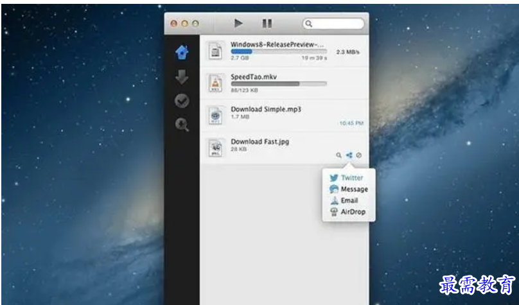
Task: Click the SpeedTao.mkv progress bar
Action: tap(279, 84)
